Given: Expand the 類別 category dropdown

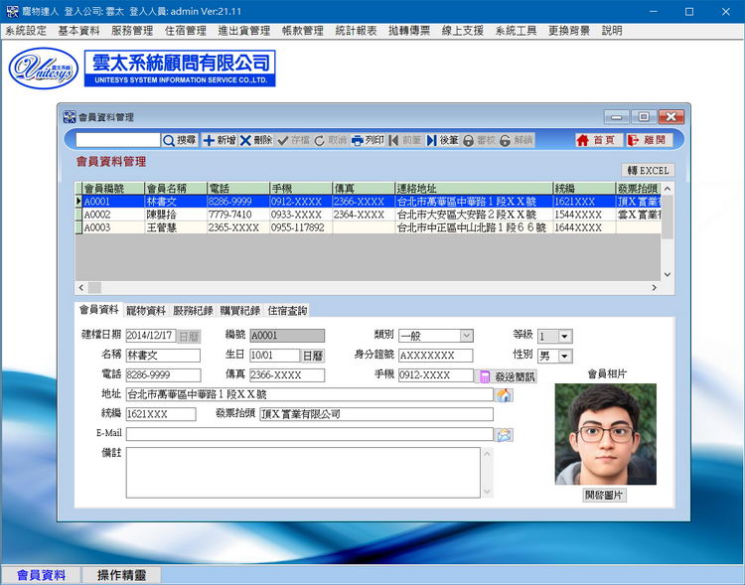Looking at the screenshot, I should pos(466,336).
